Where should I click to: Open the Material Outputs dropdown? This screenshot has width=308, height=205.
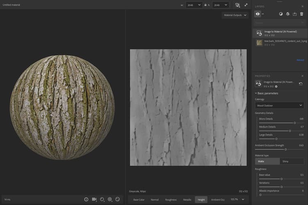coord(235,15)
